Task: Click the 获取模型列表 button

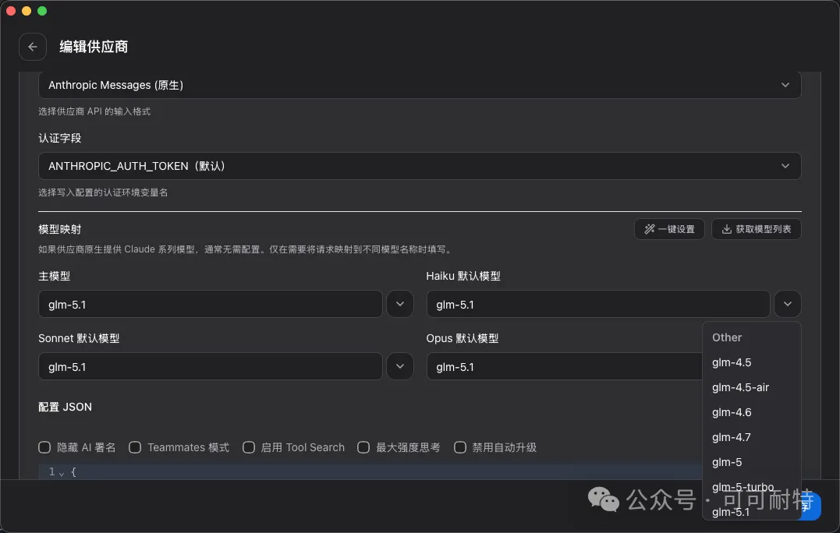Action: pyautogui.click(x=757, y=229)
